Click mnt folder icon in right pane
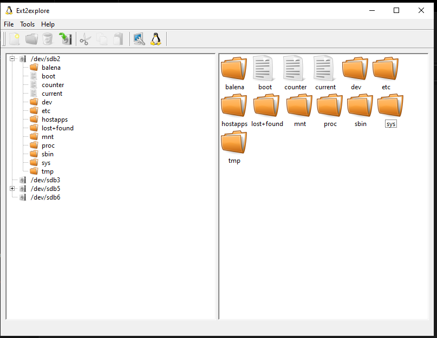 299,105
